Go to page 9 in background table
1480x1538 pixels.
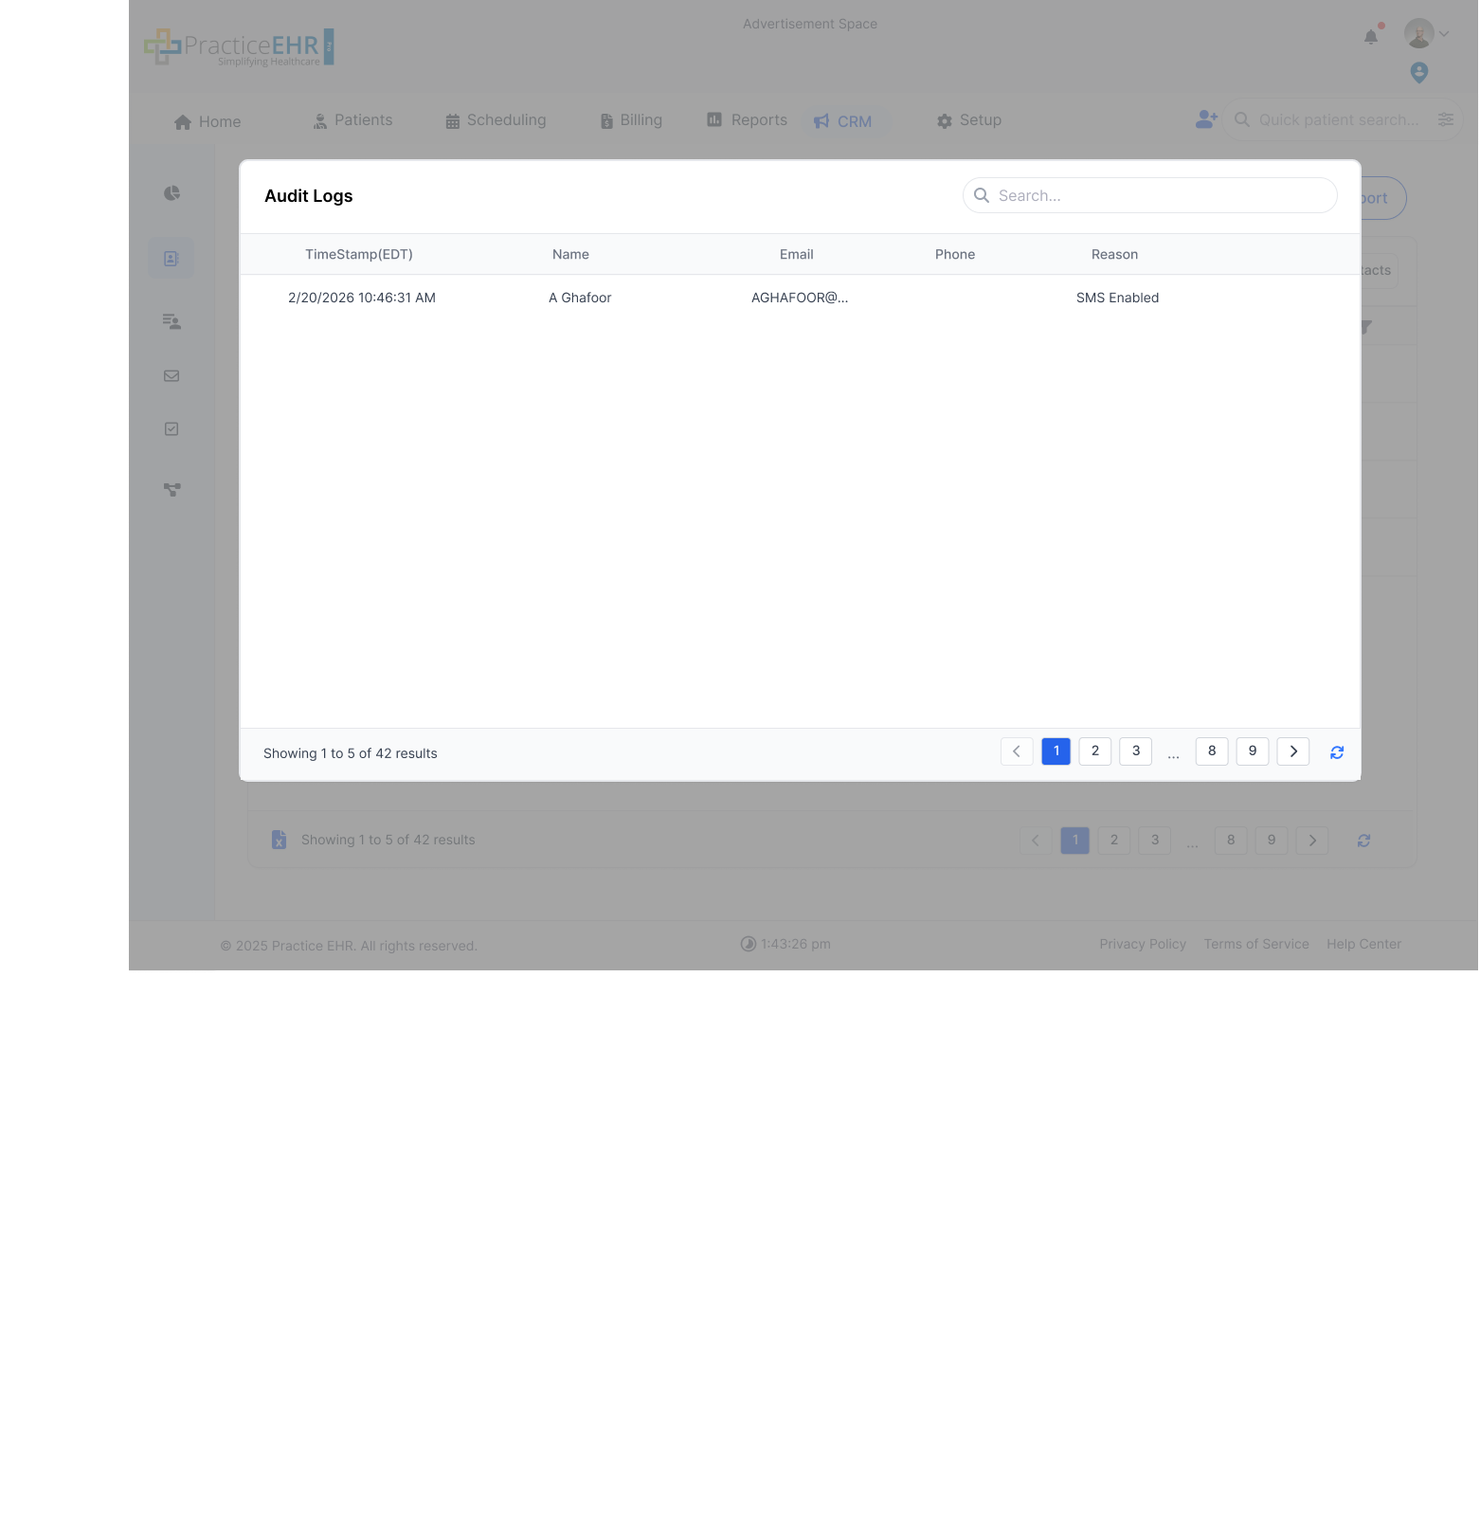coord(1272,840)
